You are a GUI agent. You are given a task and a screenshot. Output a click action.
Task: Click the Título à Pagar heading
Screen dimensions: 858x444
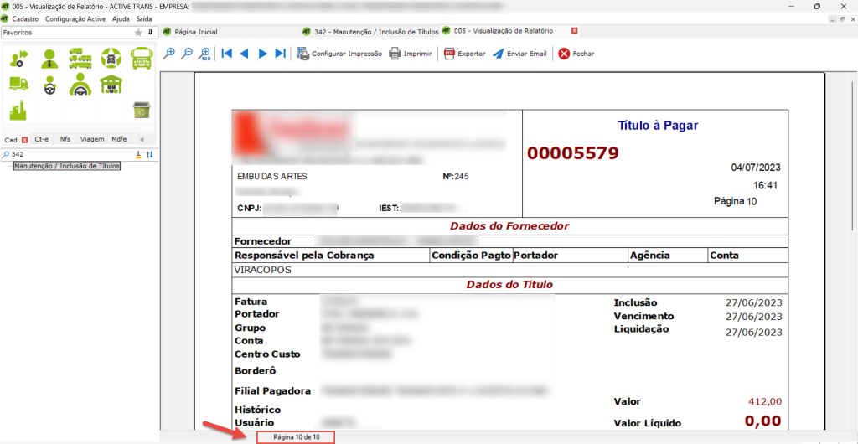[657, 125]
